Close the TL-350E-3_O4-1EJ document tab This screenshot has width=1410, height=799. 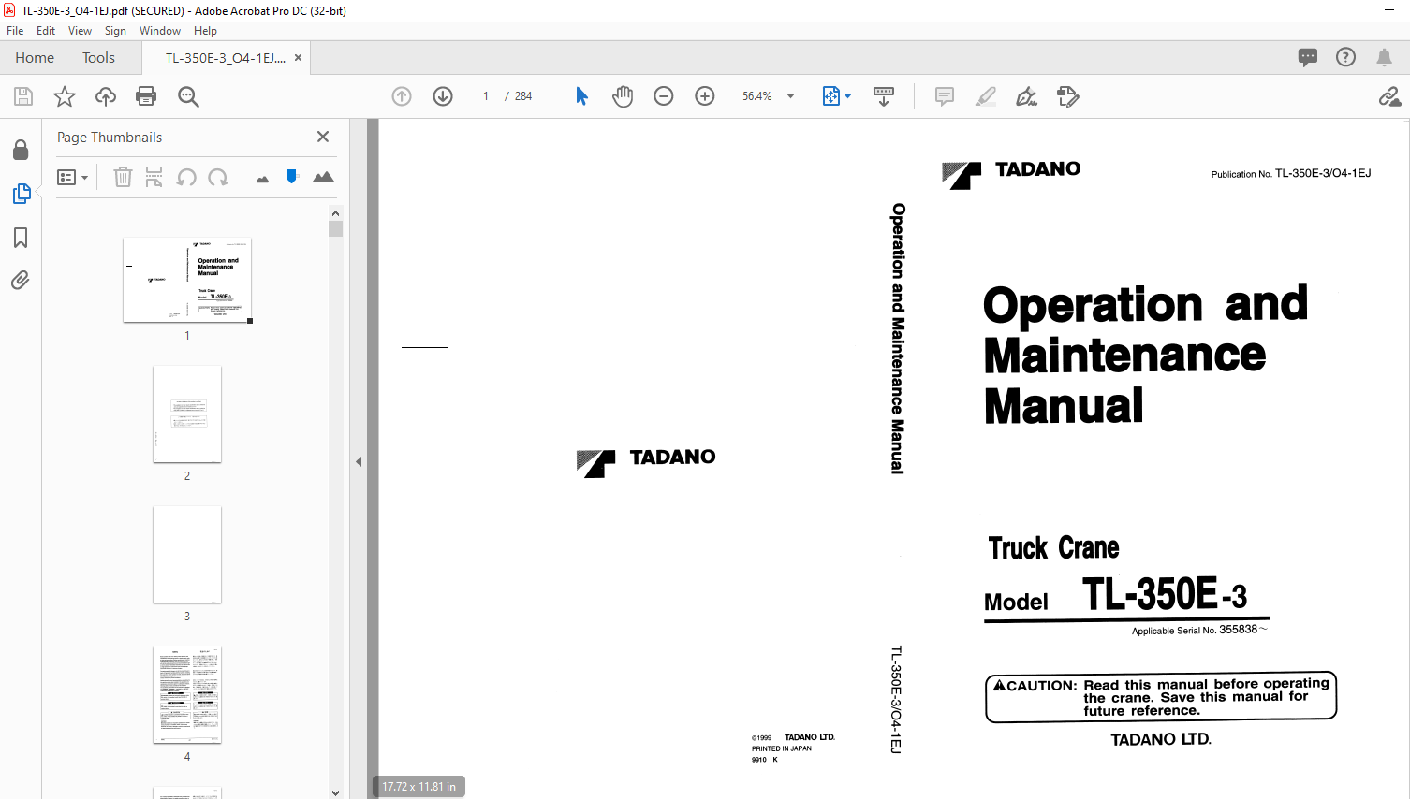pyautogui.click(x=298, y=58)
